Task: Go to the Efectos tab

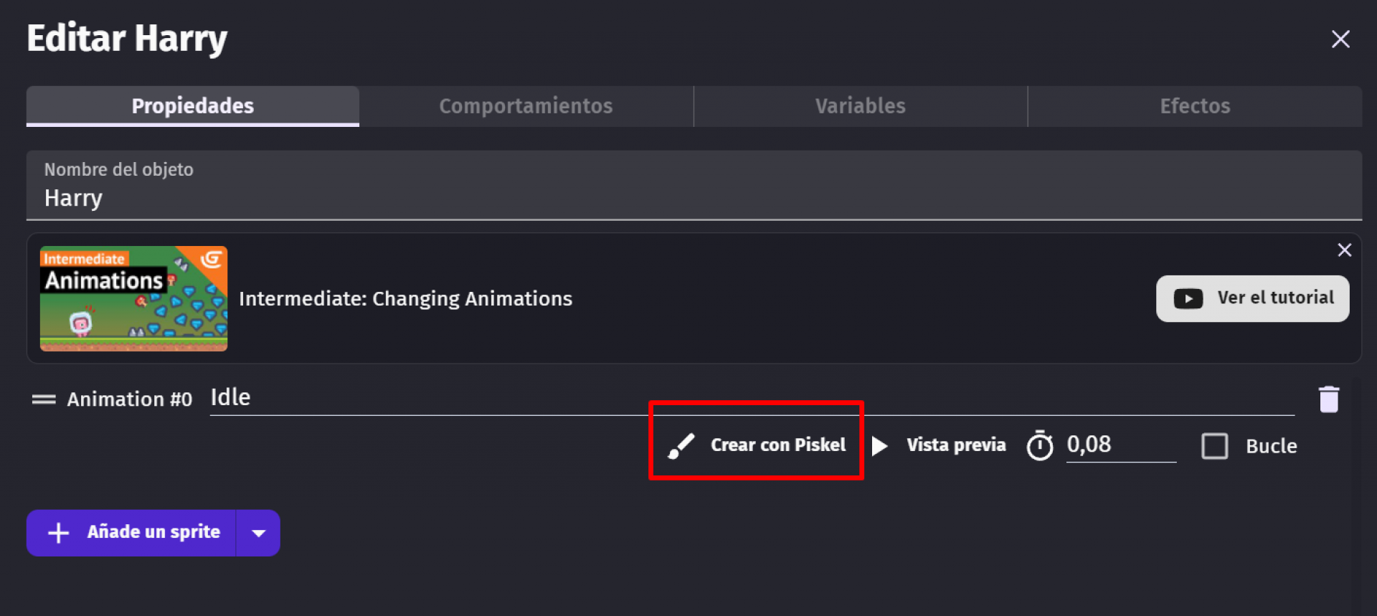Action: (1195, 106)
